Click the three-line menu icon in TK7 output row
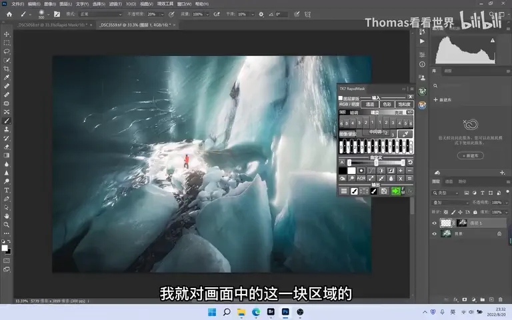Screen dimensions: 512x320 pos(344,191)
